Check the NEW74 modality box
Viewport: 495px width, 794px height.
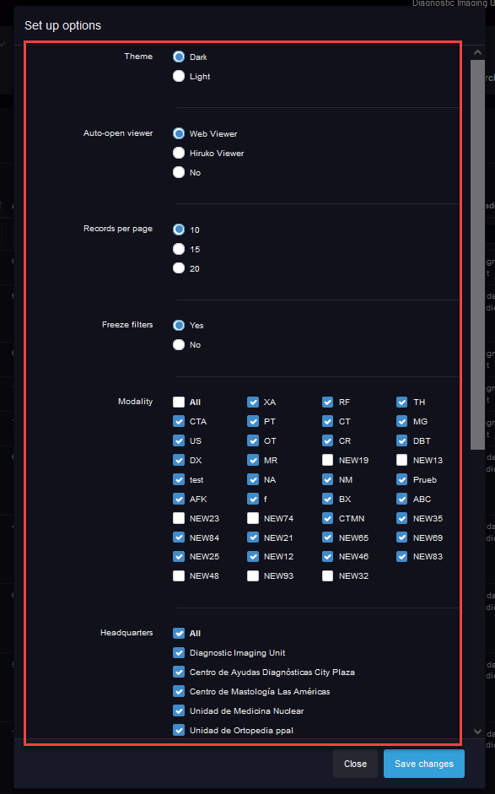click(253, 518)
